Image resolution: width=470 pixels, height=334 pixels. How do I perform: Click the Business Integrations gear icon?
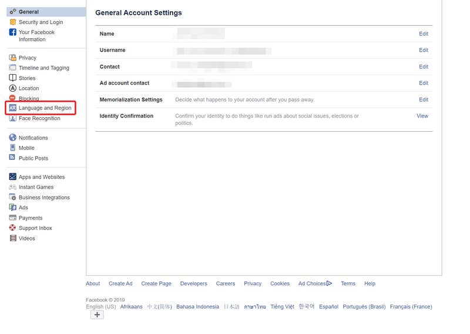pos(12,197)
